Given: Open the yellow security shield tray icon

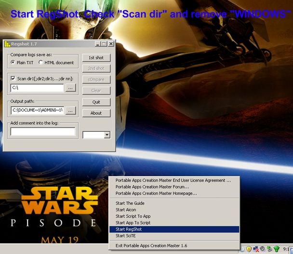Looking at the screenshot, I should point(249,249).
